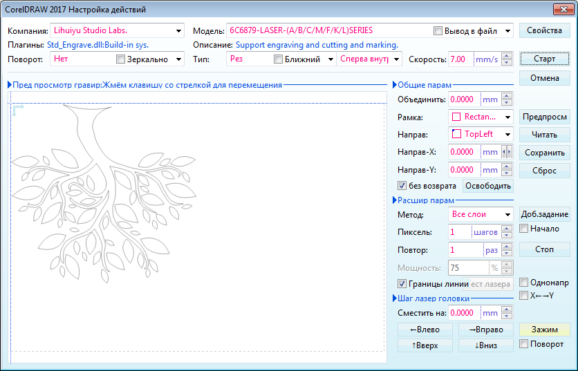Click the tree artwork in engraving preview

click(x=104, y=193)
